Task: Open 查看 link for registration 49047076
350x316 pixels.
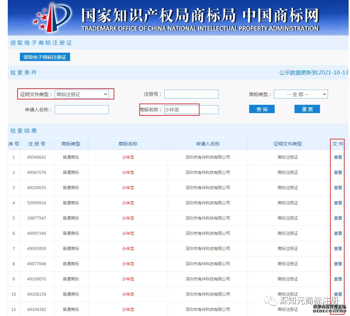Action: coord(338,173)
